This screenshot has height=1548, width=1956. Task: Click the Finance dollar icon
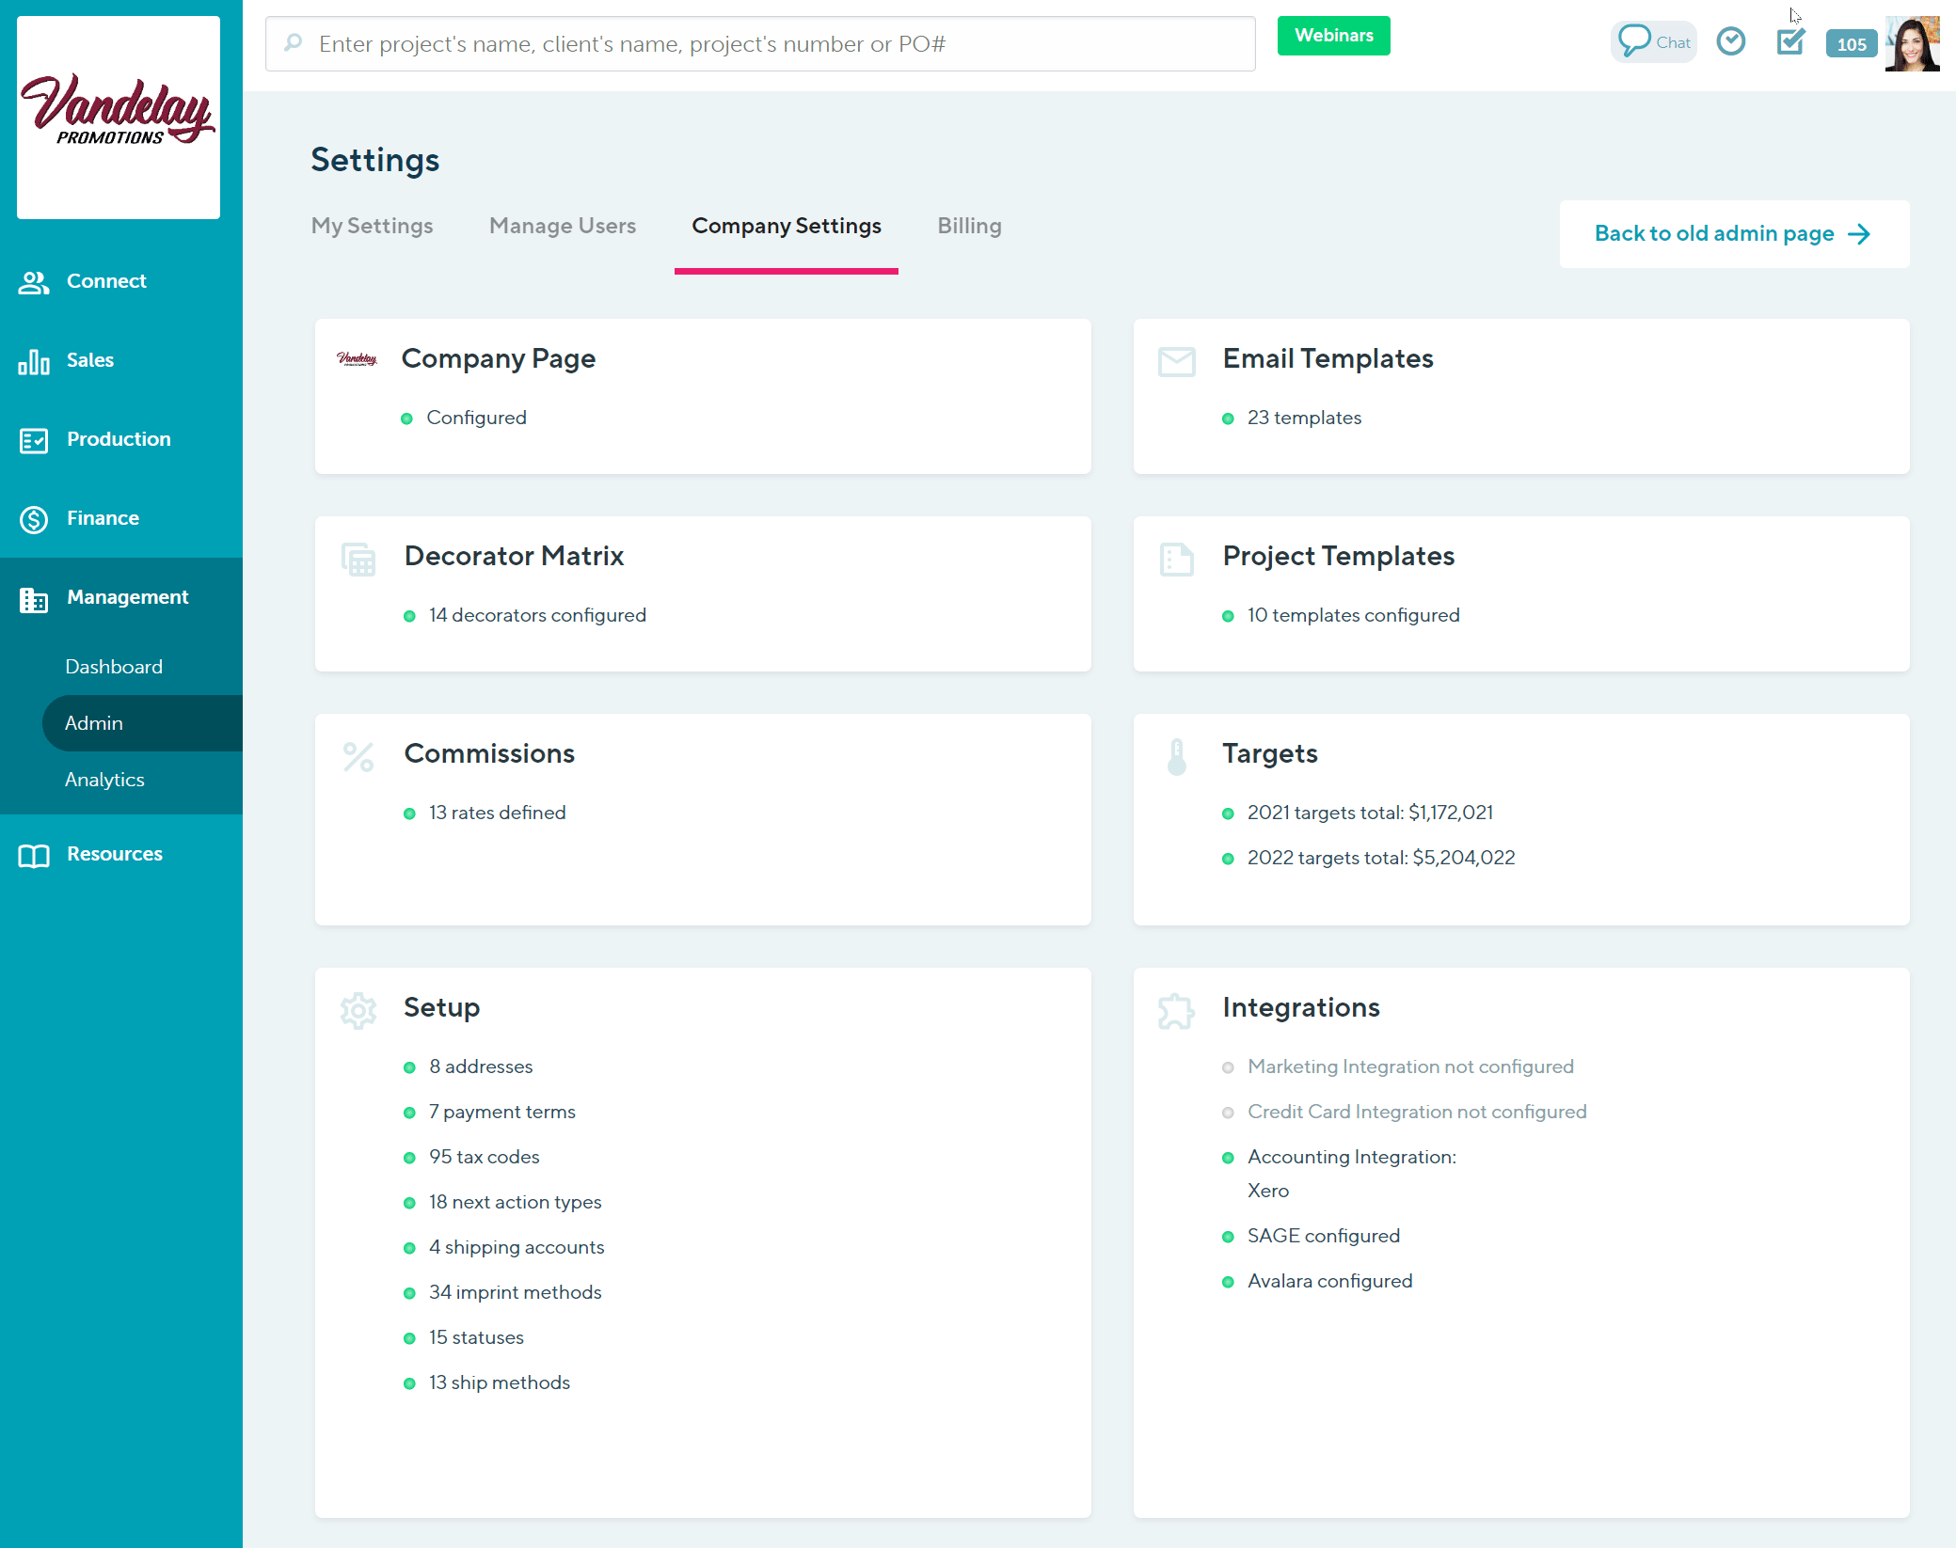34,518
